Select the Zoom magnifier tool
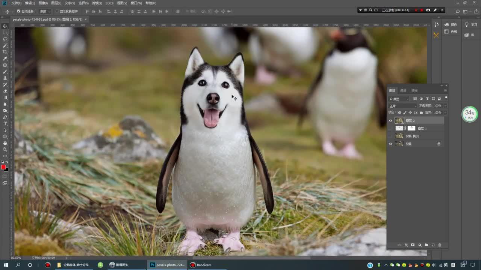The width and height of the screenshot is (481, 270). (x=5, y=149)
